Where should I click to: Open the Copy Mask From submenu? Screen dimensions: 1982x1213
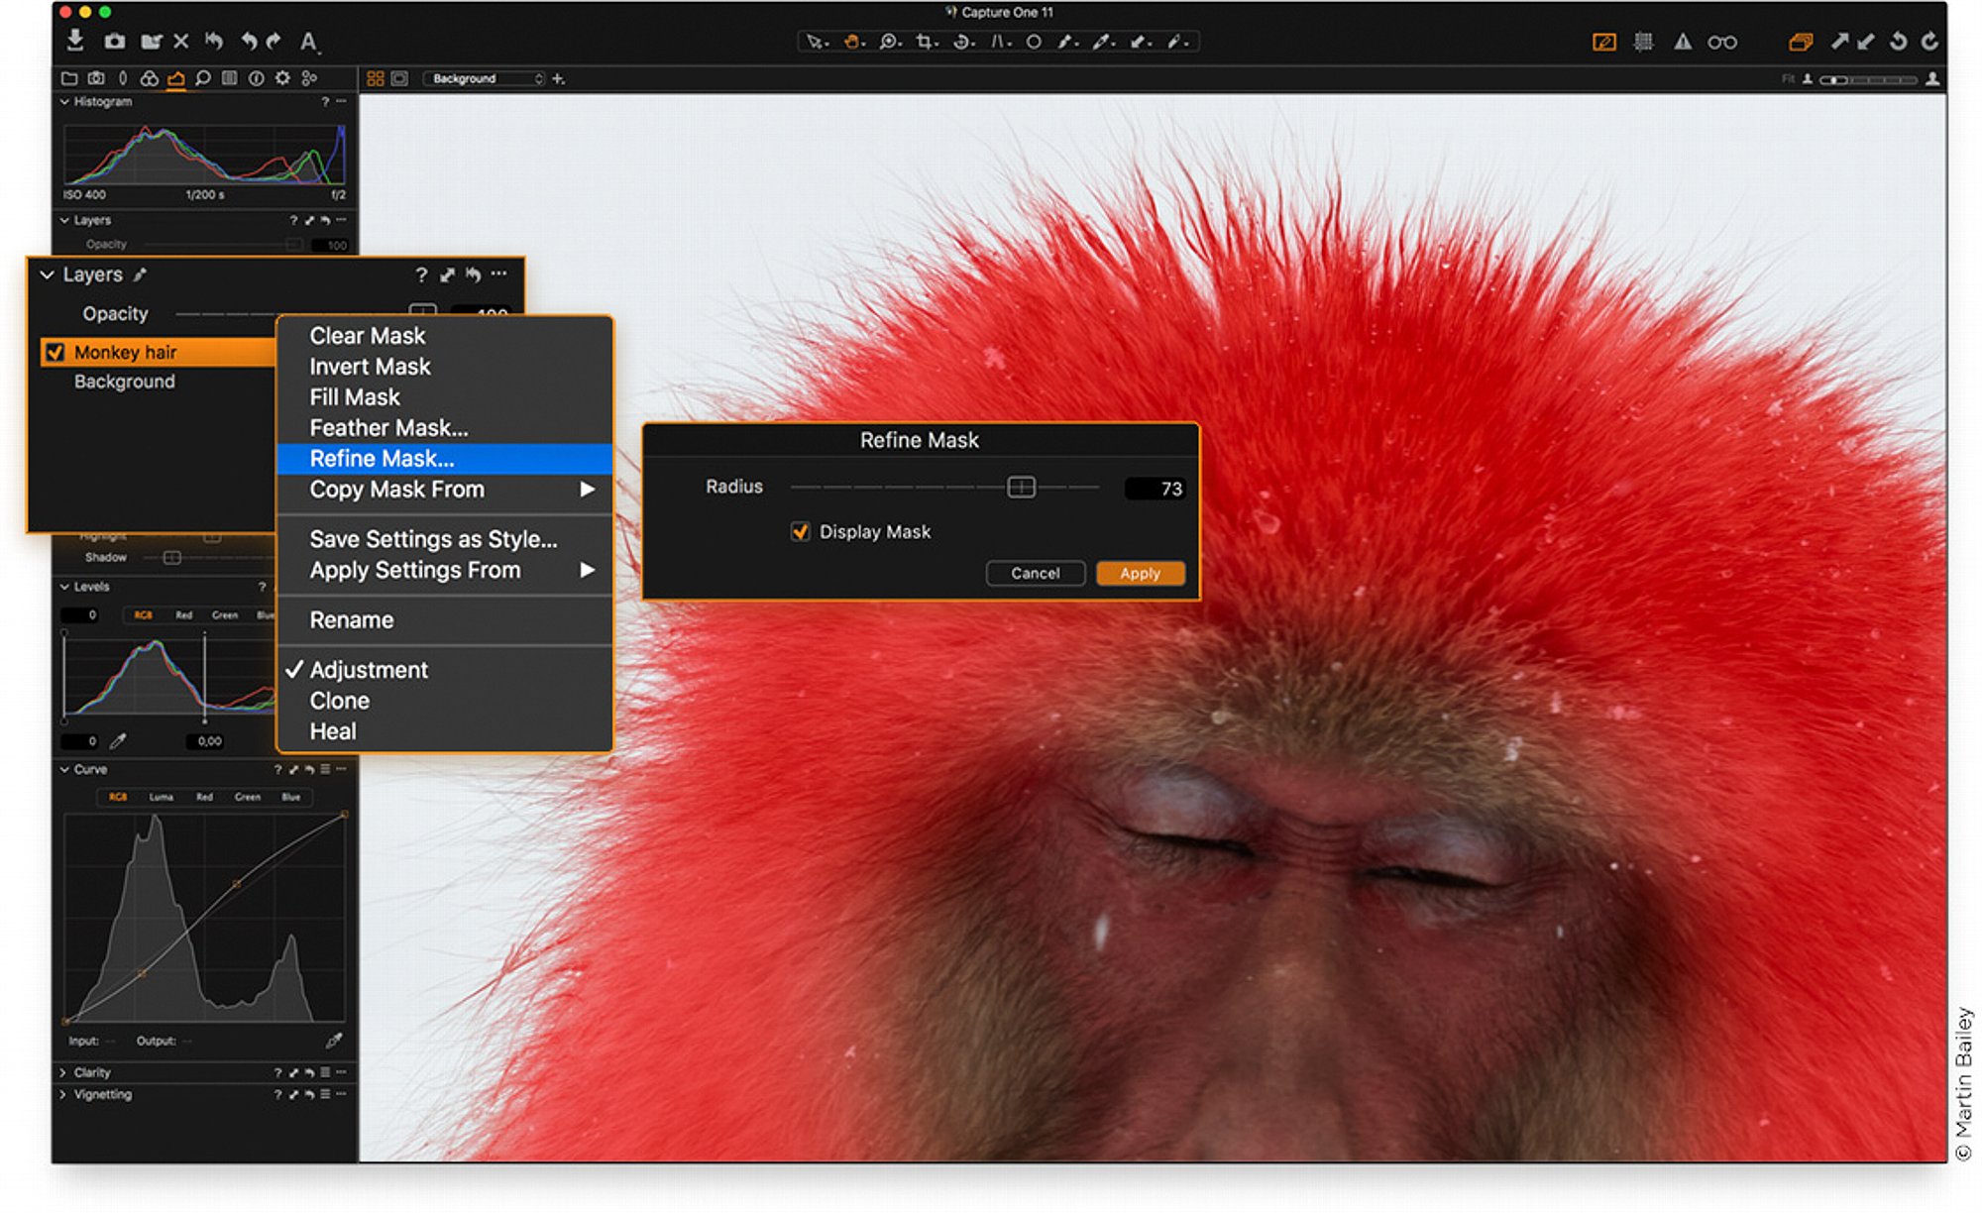[445, 490]
